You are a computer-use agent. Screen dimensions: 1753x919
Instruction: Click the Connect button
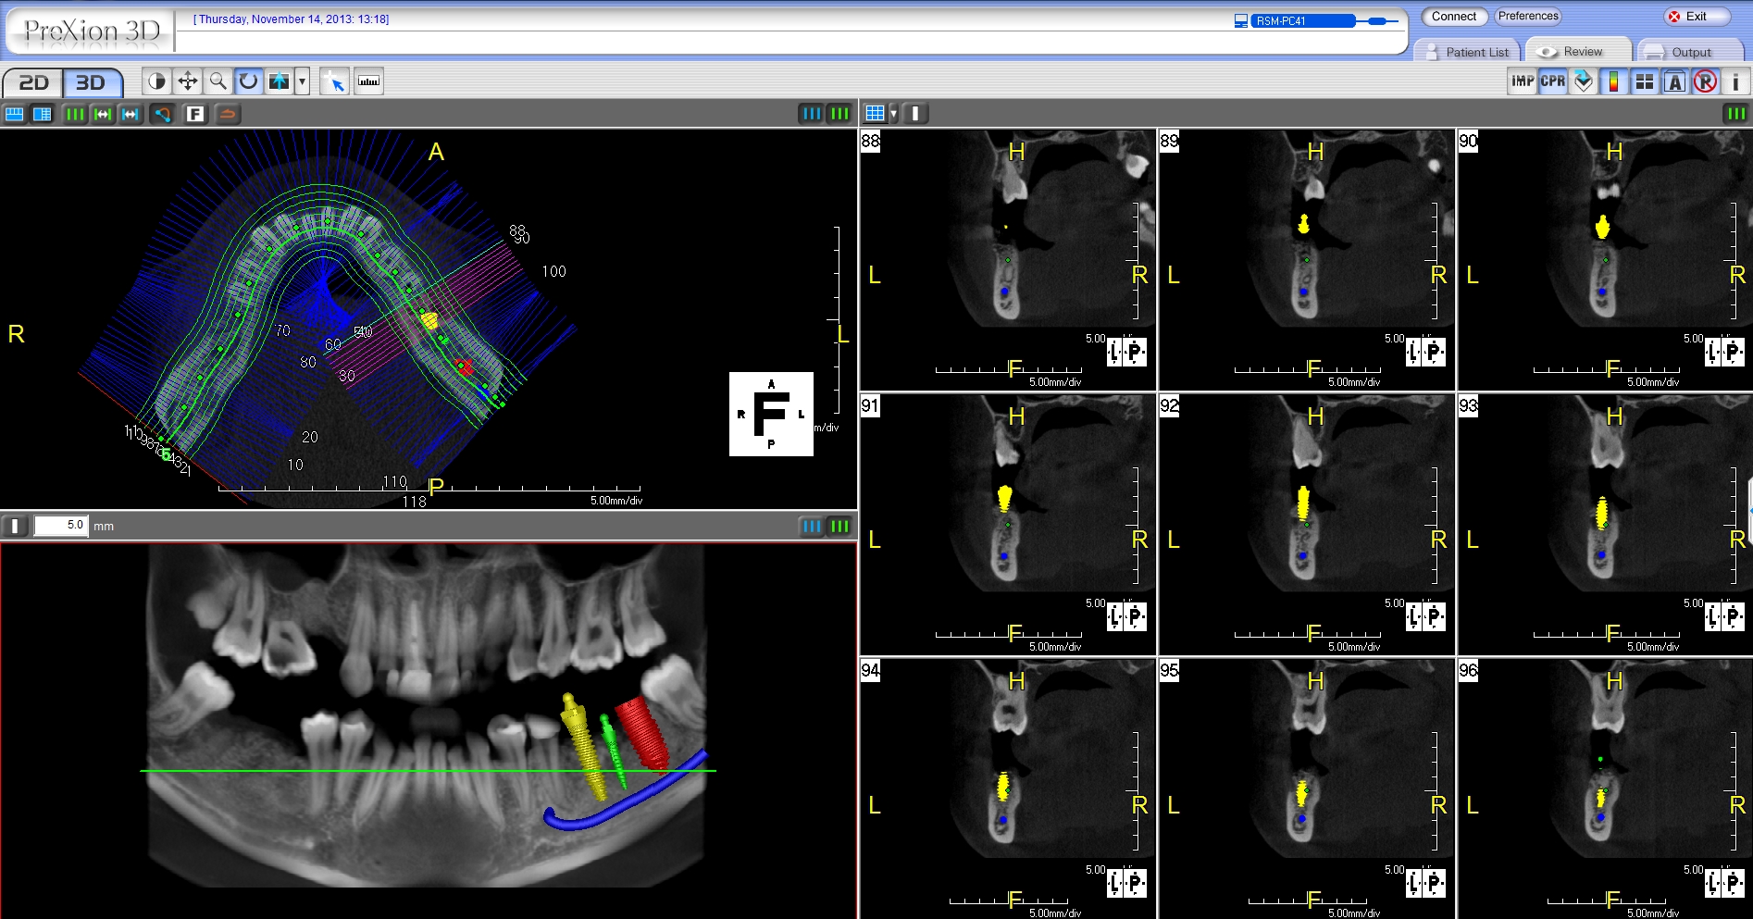tap(1454, 17)
